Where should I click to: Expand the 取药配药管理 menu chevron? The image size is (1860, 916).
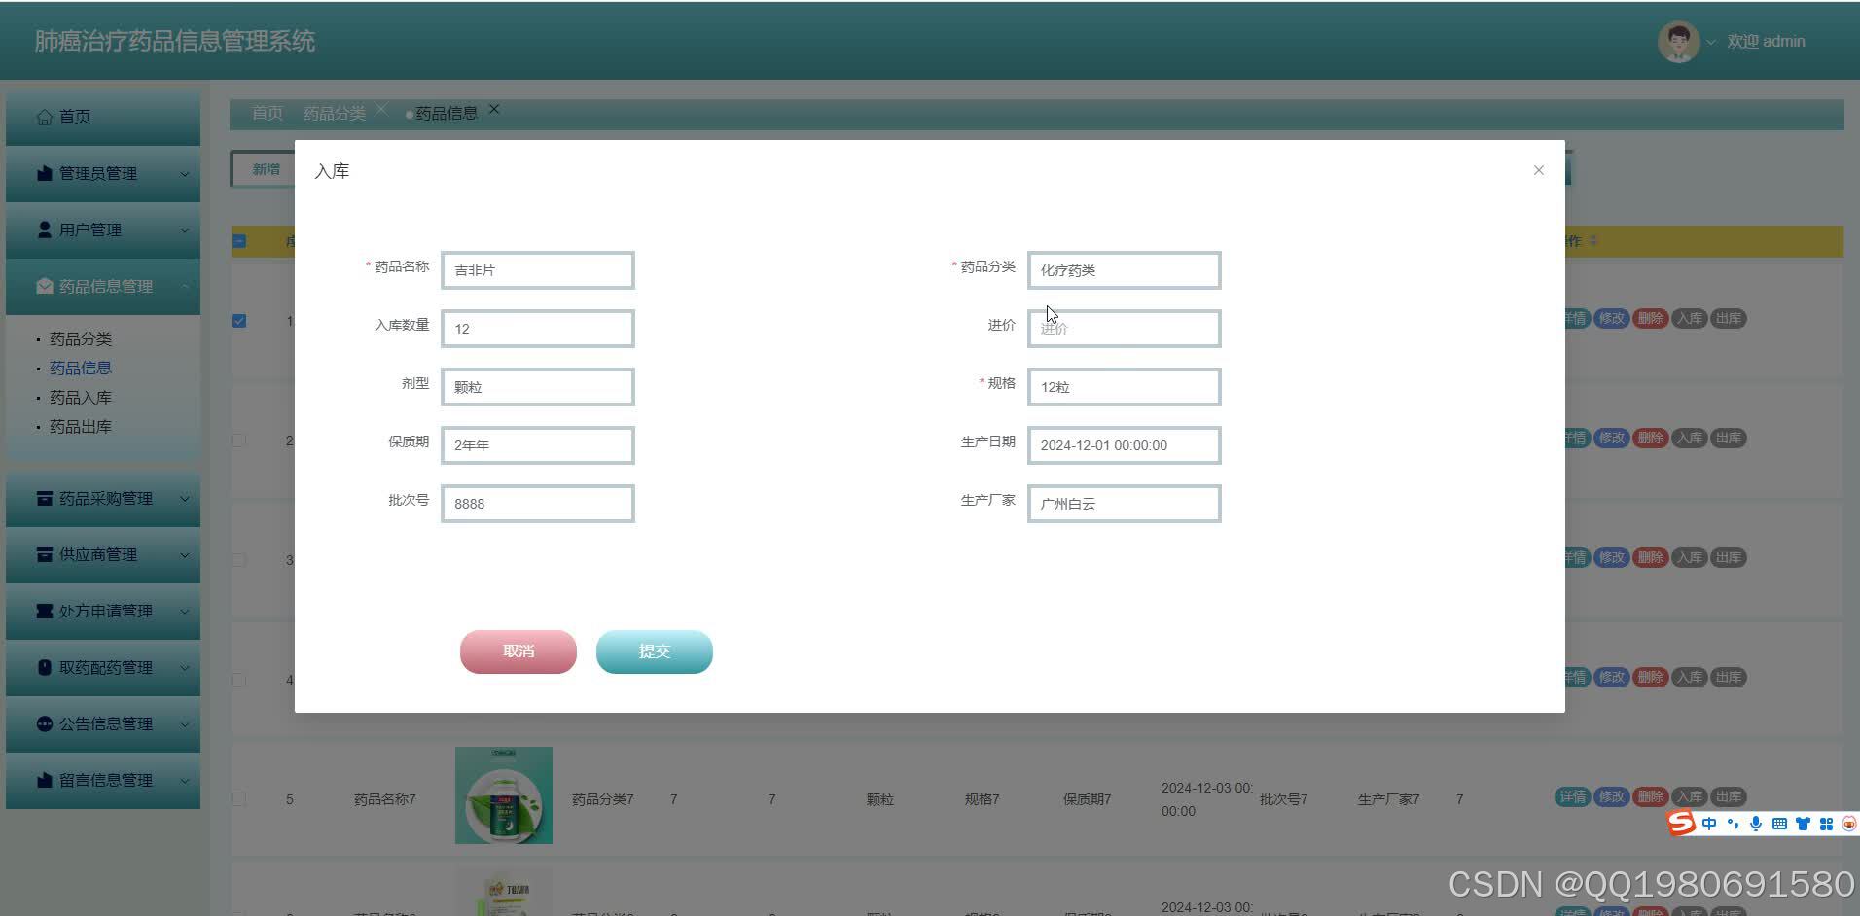pos(184,668)
